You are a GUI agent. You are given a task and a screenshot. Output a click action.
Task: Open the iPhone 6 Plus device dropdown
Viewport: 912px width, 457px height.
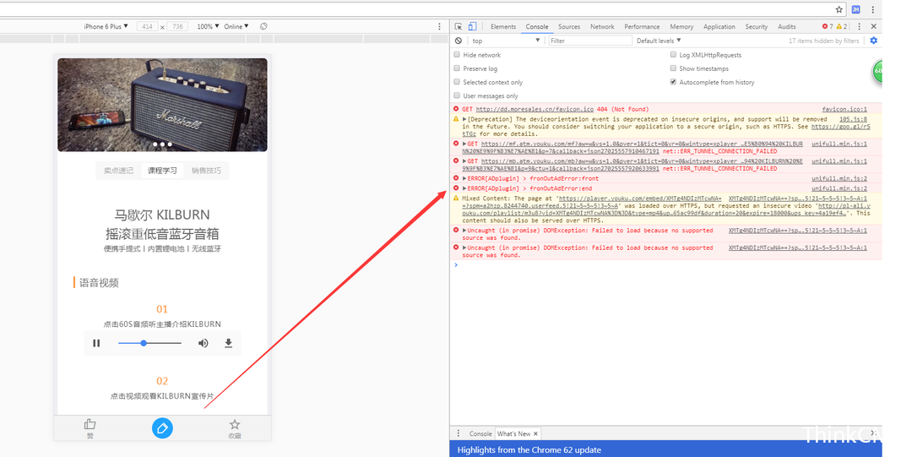click(106, 26)
